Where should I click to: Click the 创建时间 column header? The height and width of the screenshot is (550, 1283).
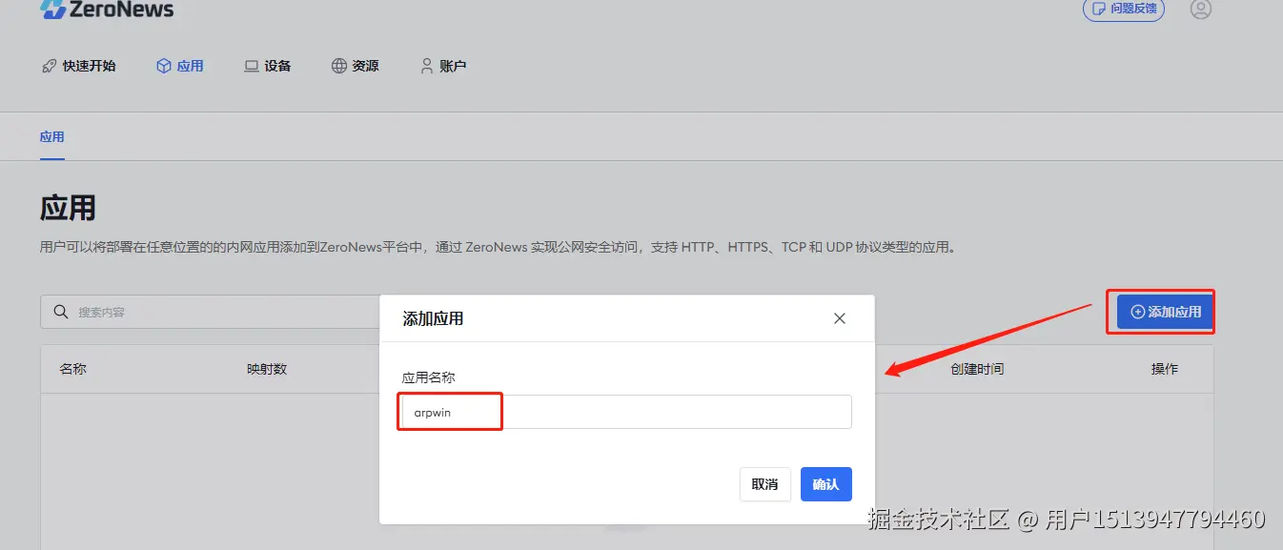[x=977, y=369]
